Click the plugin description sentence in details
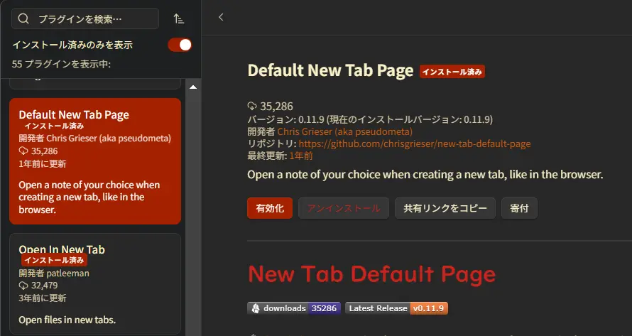632x336 pixels. [x=425, y=175]
